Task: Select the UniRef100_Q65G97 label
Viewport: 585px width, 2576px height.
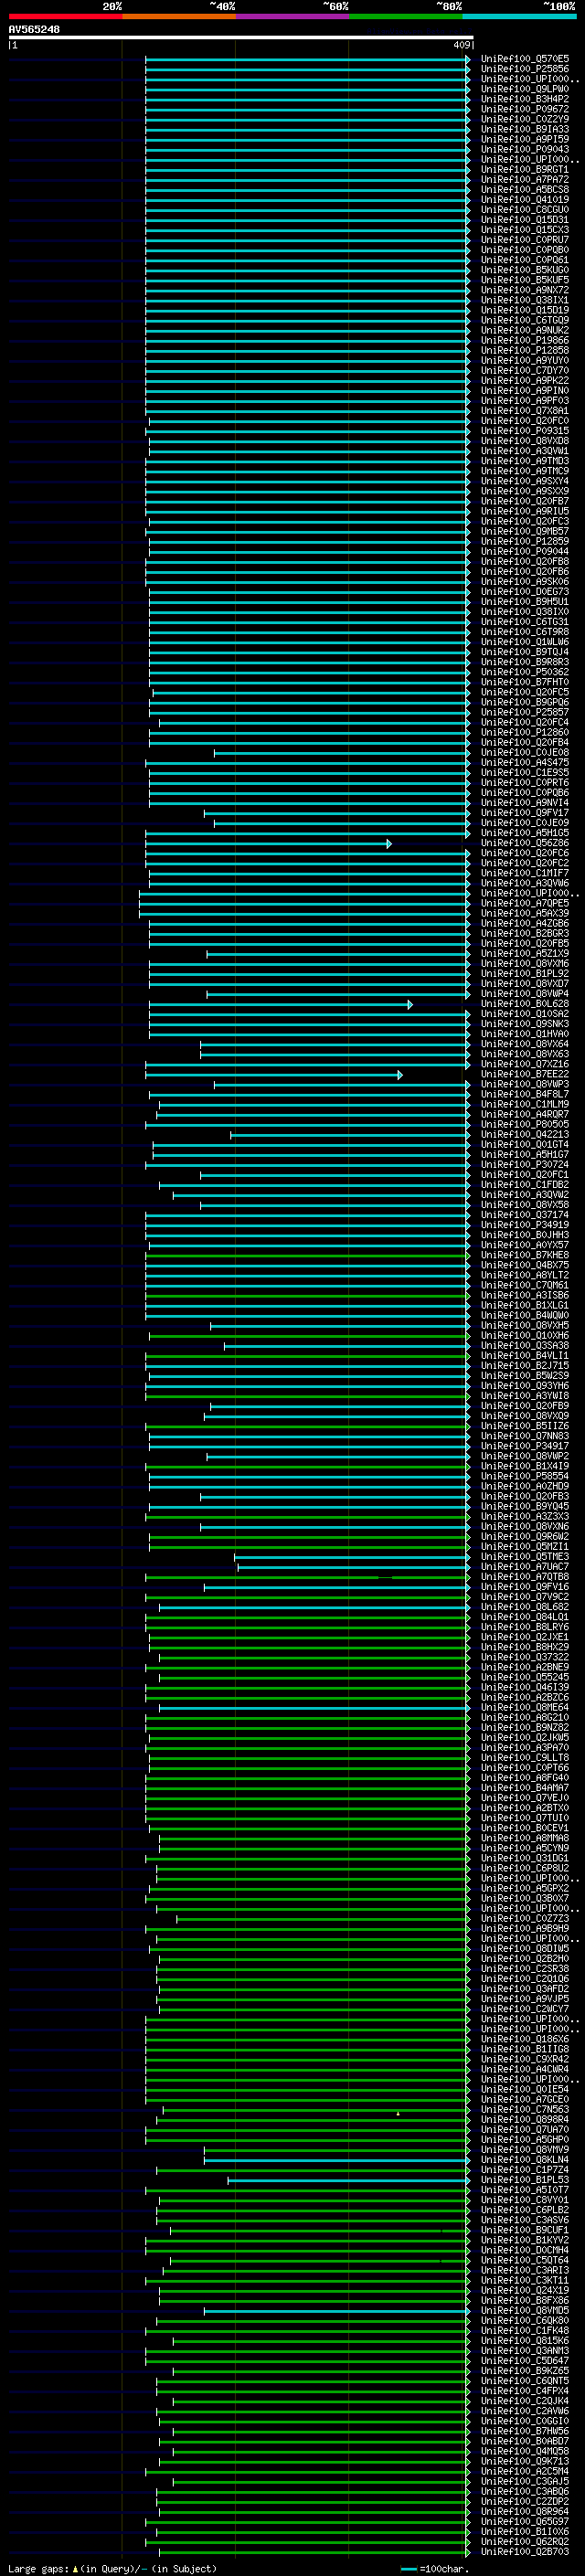Action: (x=525, y=2522)
